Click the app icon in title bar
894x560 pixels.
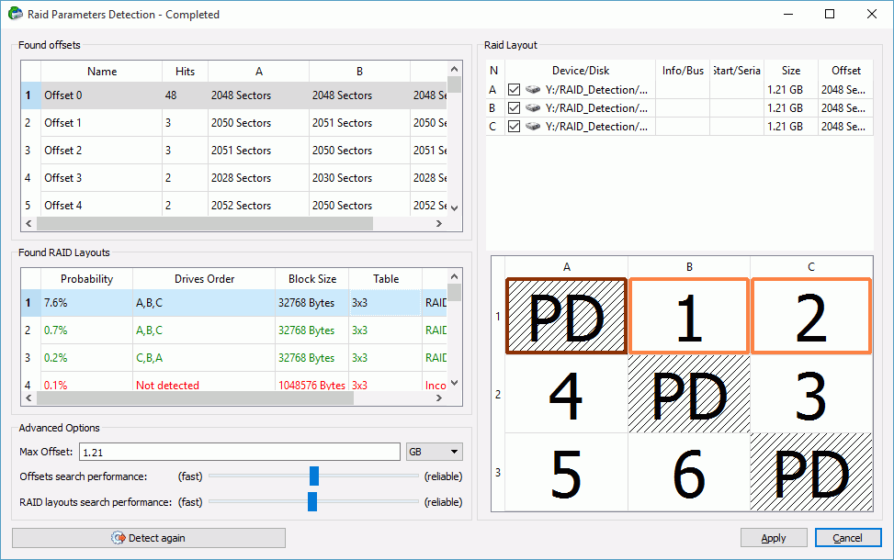tap(15, 14)
